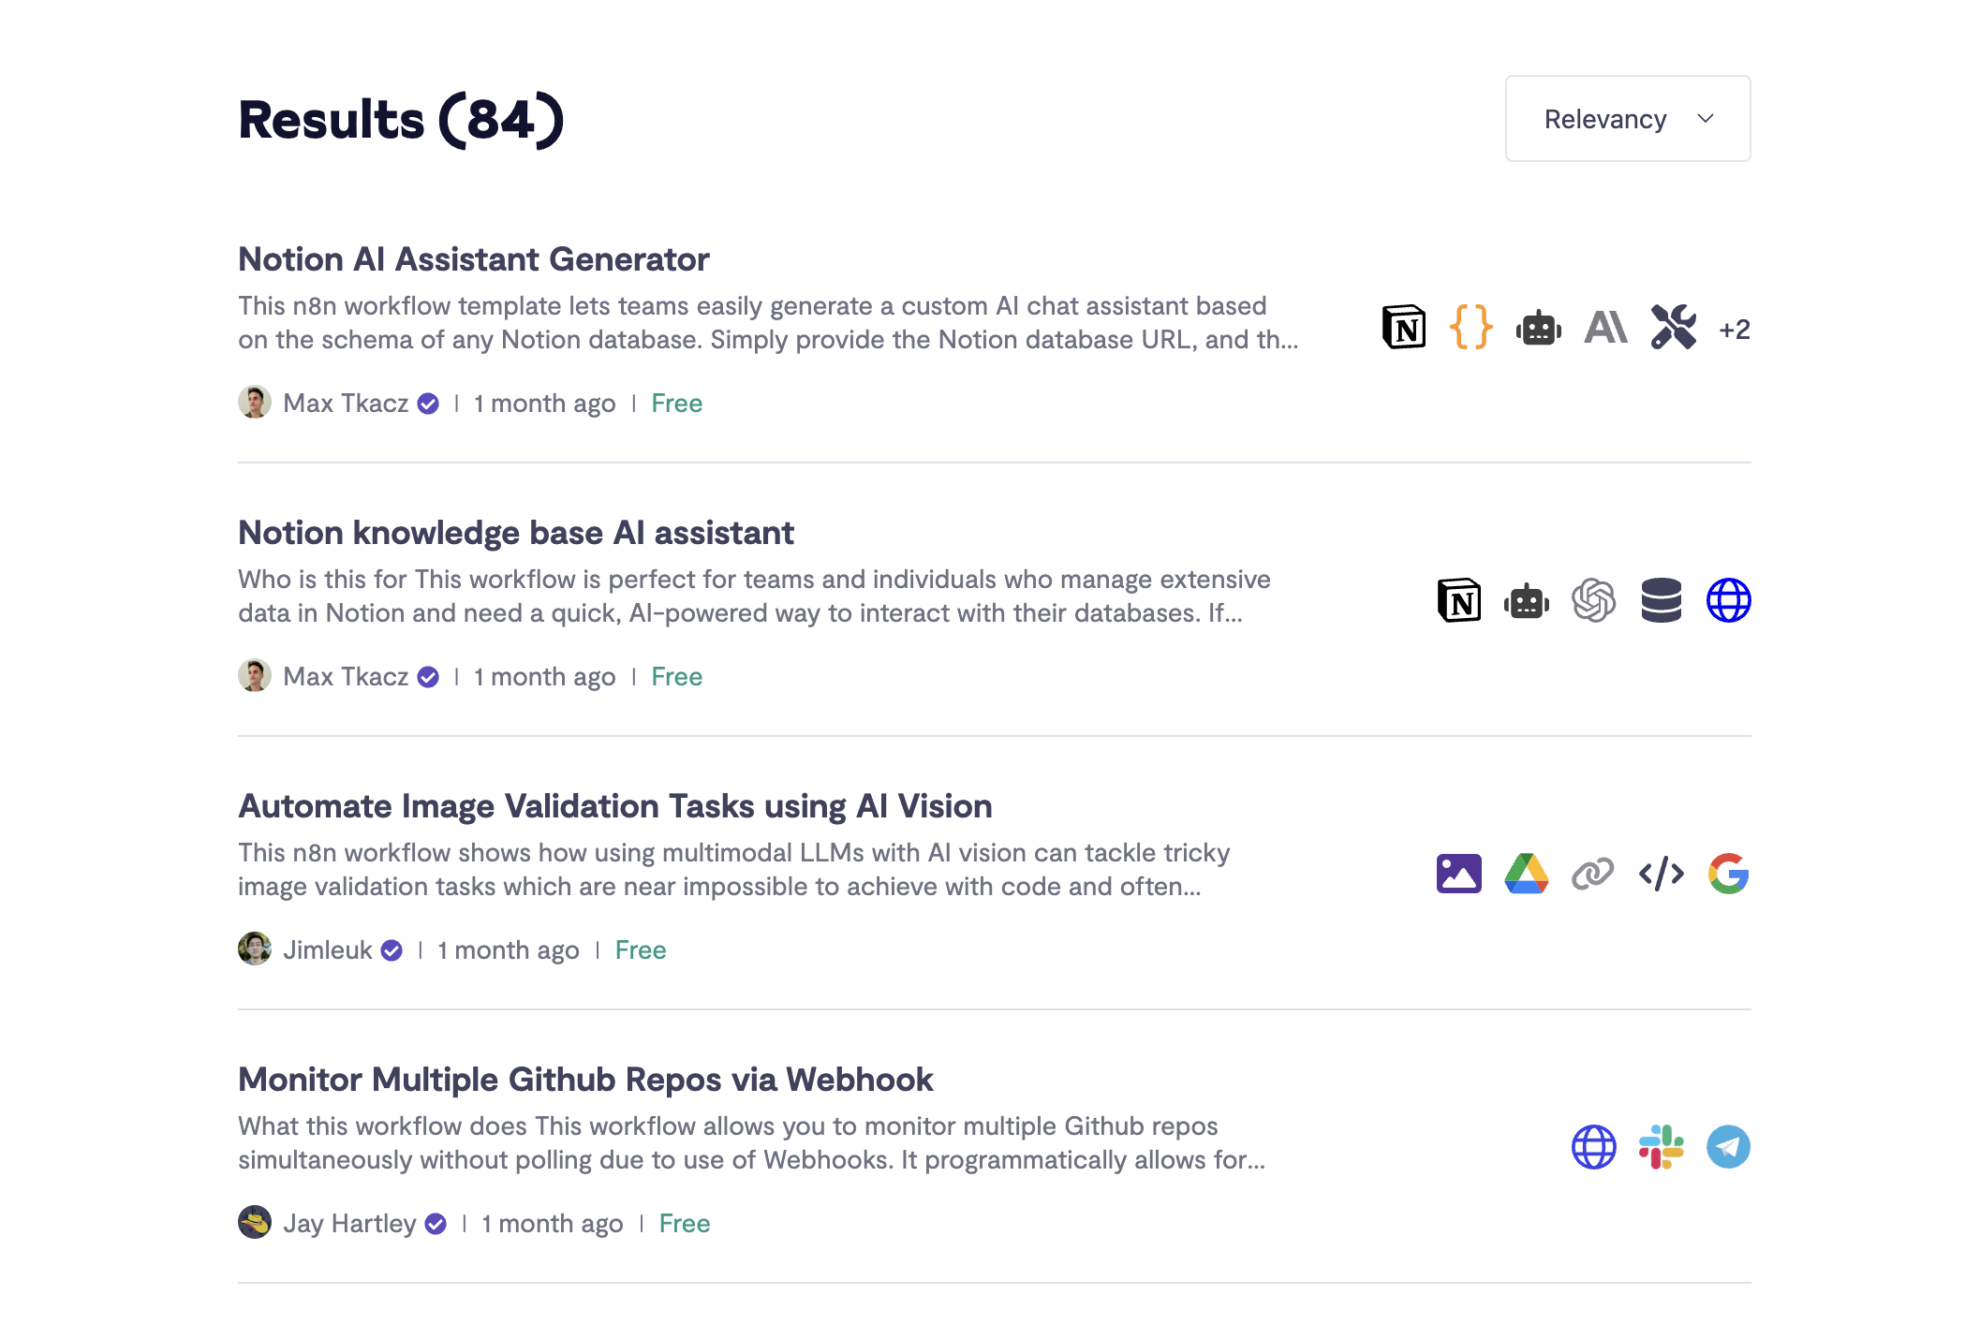Click the database stack icon
This screenshot has width=1980, height=1324.
[1661, 601]
